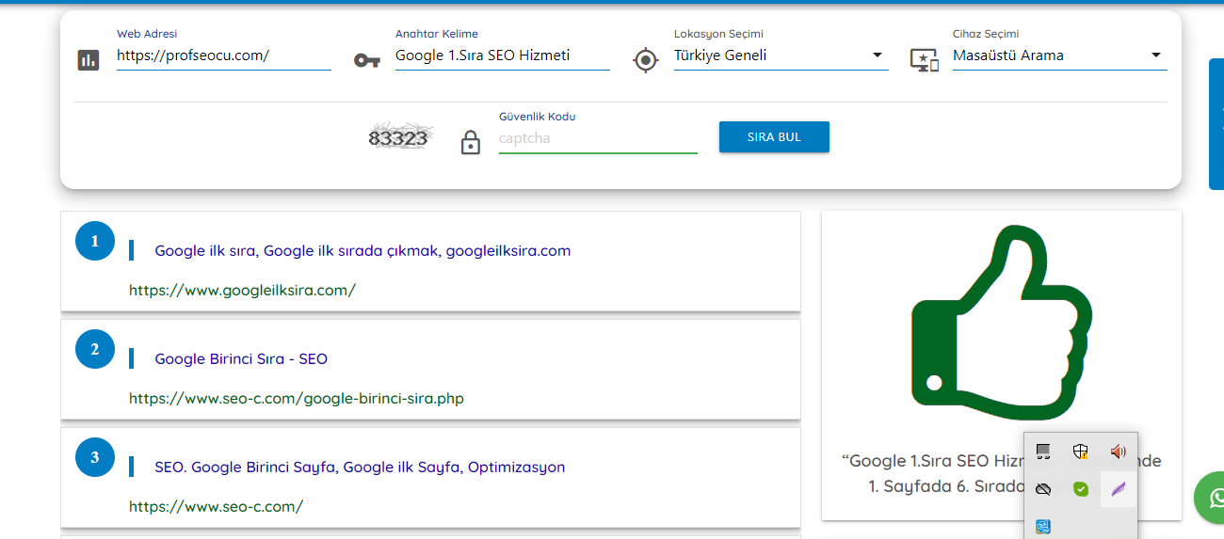Click the https://www.googleilksira.com/ URL
1224x539 pixels.
coord(242,290)
